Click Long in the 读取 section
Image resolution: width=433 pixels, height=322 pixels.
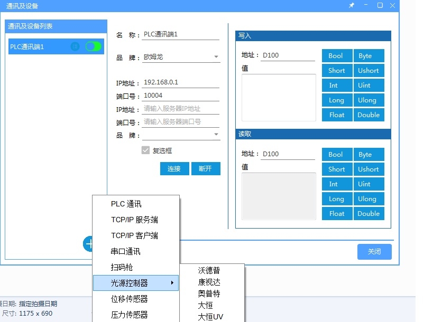point(337,199)
